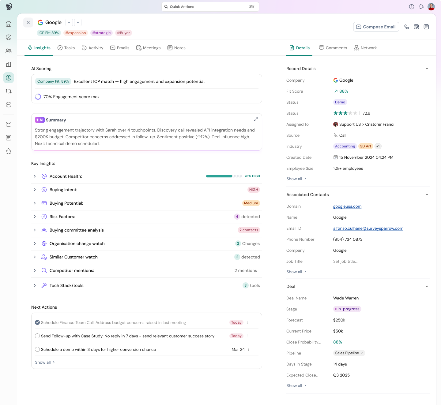This screenshot has height=405, width=441.
Task: Open options menu for Finance Team Call task
Action: (x=247, y=322)
